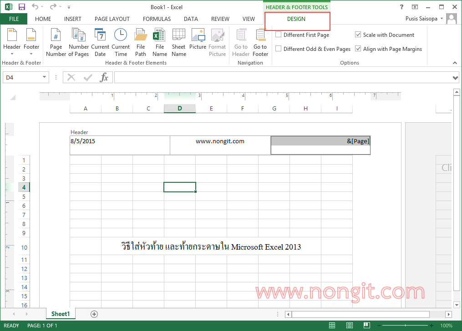Click the previous sheet navigation arrow

[14, 314]
